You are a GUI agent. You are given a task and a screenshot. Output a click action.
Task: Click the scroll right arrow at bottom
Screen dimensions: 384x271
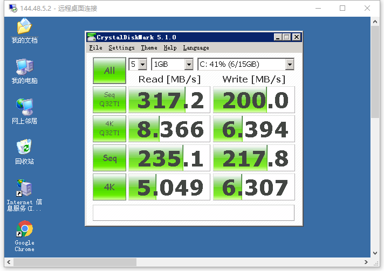(x=366, y=262)
